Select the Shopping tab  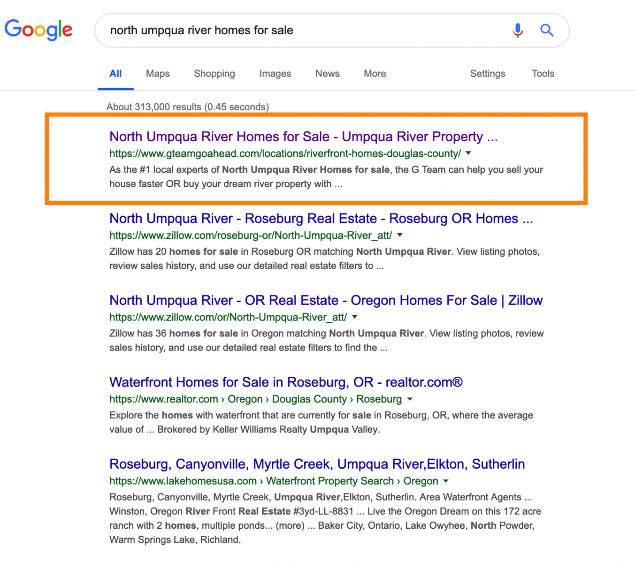pos(214,74)
